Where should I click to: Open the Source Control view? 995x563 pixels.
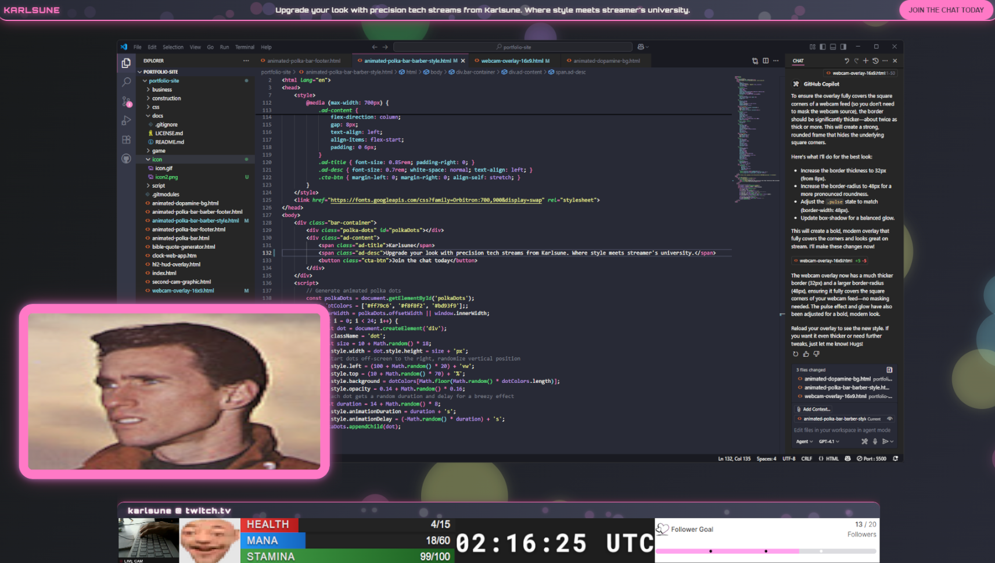tap(126, 102)
